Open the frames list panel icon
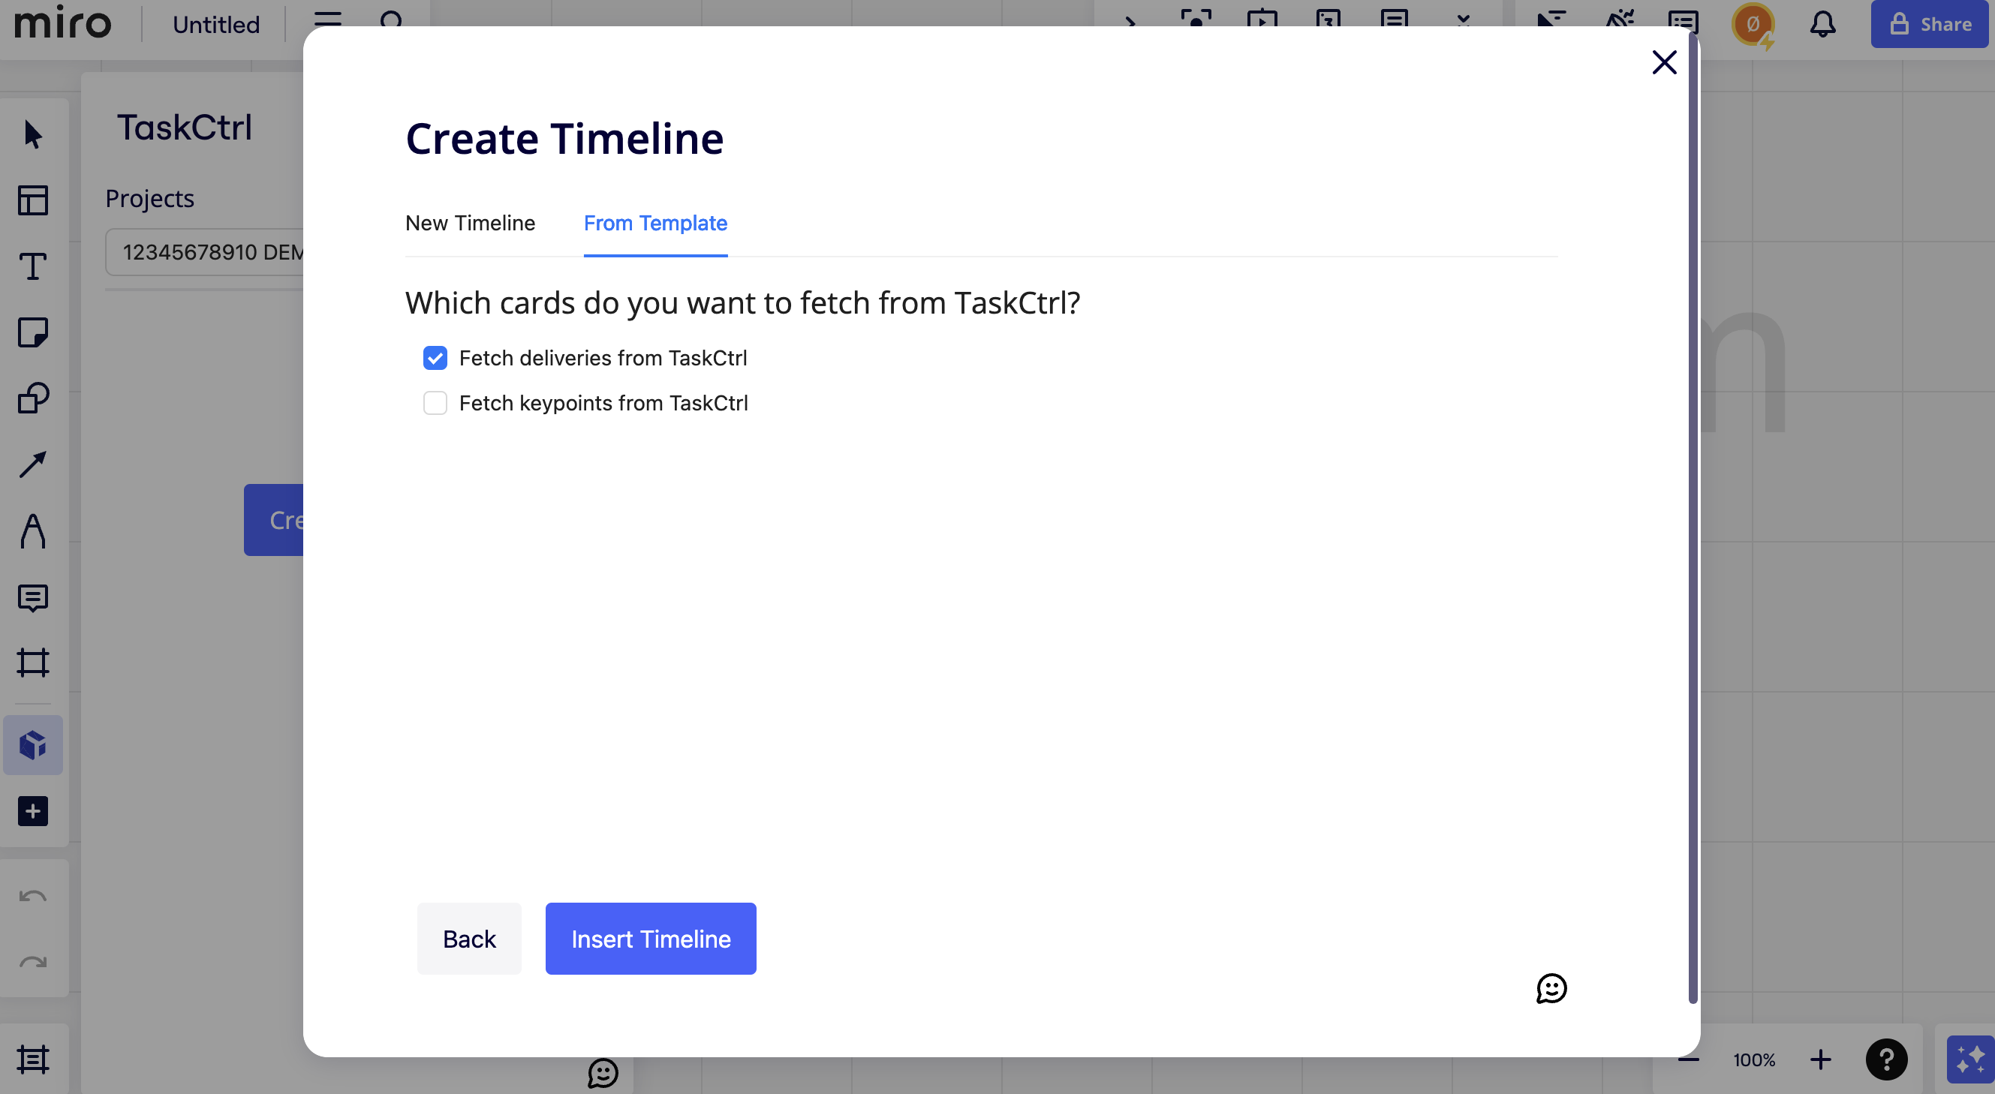Viewport: 1995px width, 1094px height. (33, 1059)
